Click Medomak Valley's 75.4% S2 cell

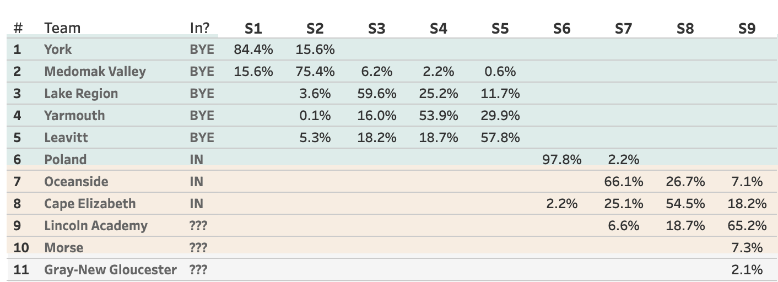[315, 72]
